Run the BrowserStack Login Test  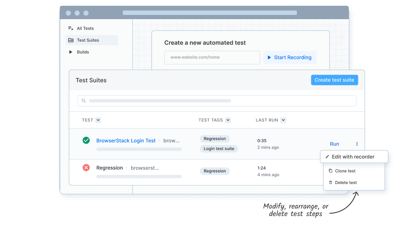[x=334, y=144]
